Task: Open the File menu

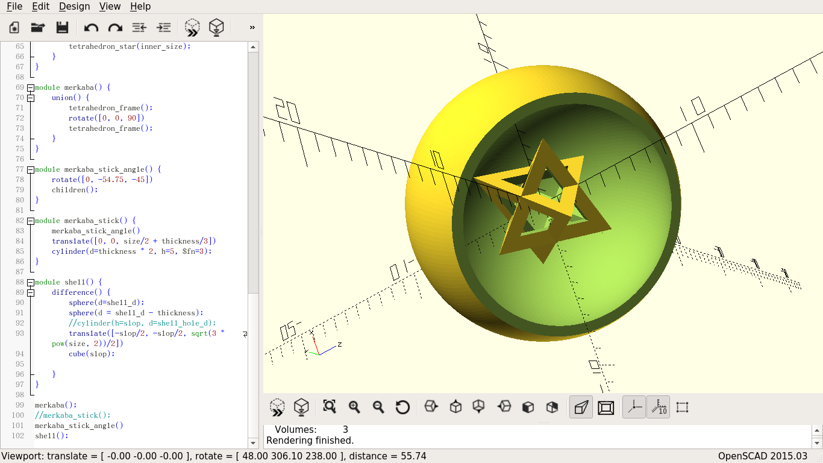Action: pos(14,7)
